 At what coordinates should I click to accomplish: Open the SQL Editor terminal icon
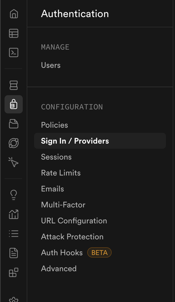click(14, 52)
